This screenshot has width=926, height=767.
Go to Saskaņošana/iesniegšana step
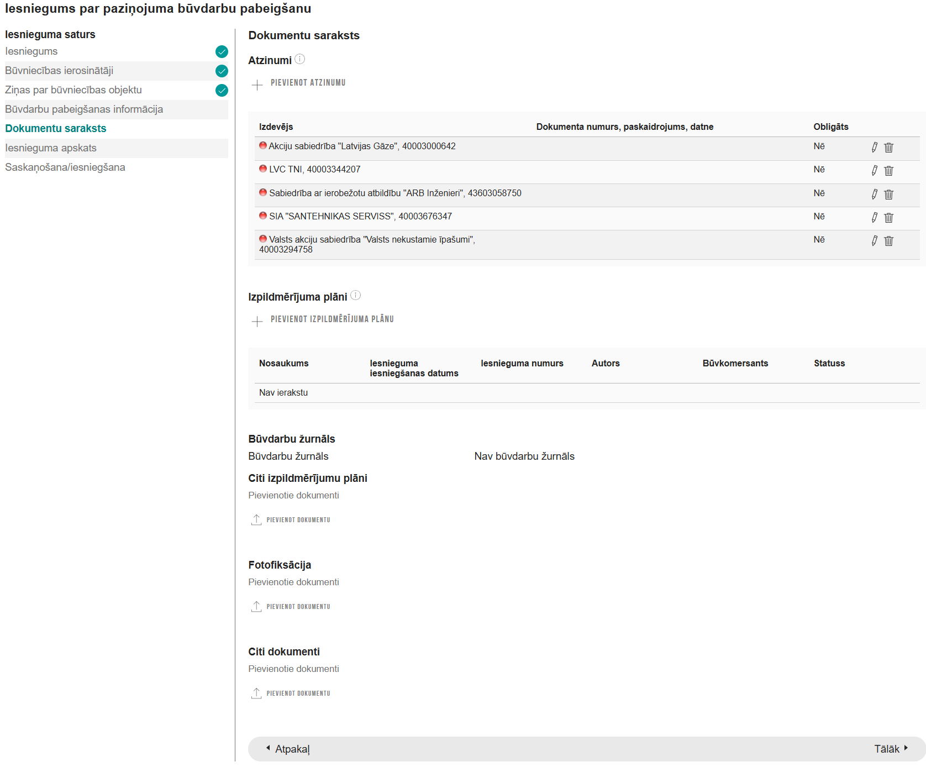point(65,167)
